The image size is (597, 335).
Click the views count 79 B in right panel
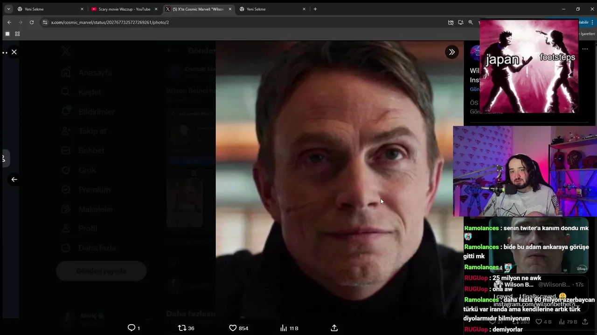(568, 322)
